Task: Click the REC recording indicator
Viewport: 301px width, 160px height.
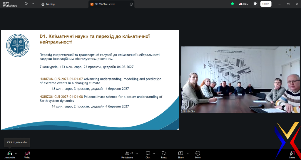Action: pyautogui.click(x=244, y=4)
